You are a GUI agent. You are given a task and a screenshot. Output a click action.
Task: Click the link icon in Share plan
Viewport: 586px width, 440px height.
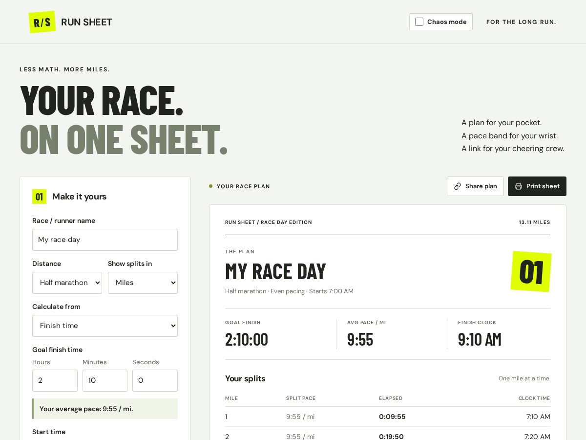pos(458,186)
